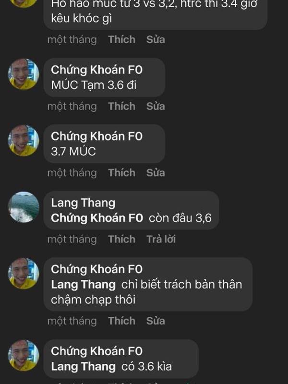Tap Sửa under "chậm chạp thôi" comment
Image resolution: width=288 pixels, height=384 pixels.
pyautogui.click(x=156, y=321)
